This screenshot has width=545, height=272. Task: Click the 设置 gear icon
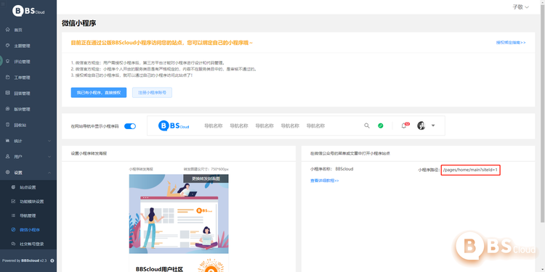[8, 172]
